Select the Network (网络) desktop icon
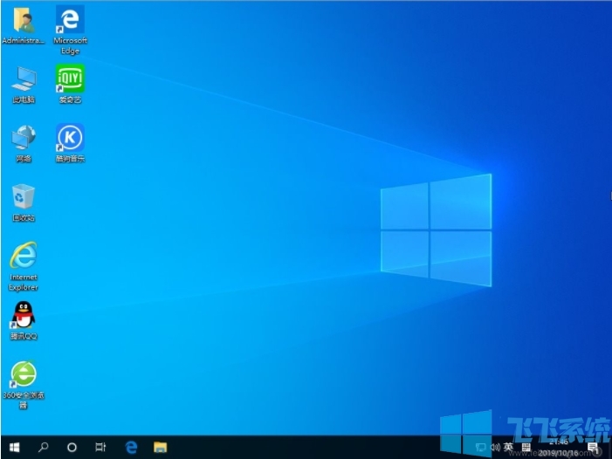Image resolution: width=612 pixels, height=459 pixels. (24, 138)
